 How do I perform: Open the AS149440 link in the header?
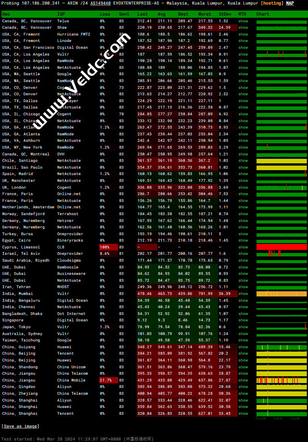coord(101,3)
